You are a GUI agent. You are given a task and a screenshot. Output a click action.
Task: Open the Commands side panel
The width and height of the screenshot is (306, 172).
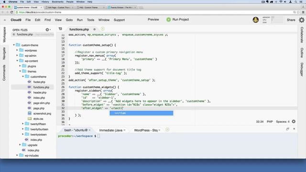click(4, 73)
